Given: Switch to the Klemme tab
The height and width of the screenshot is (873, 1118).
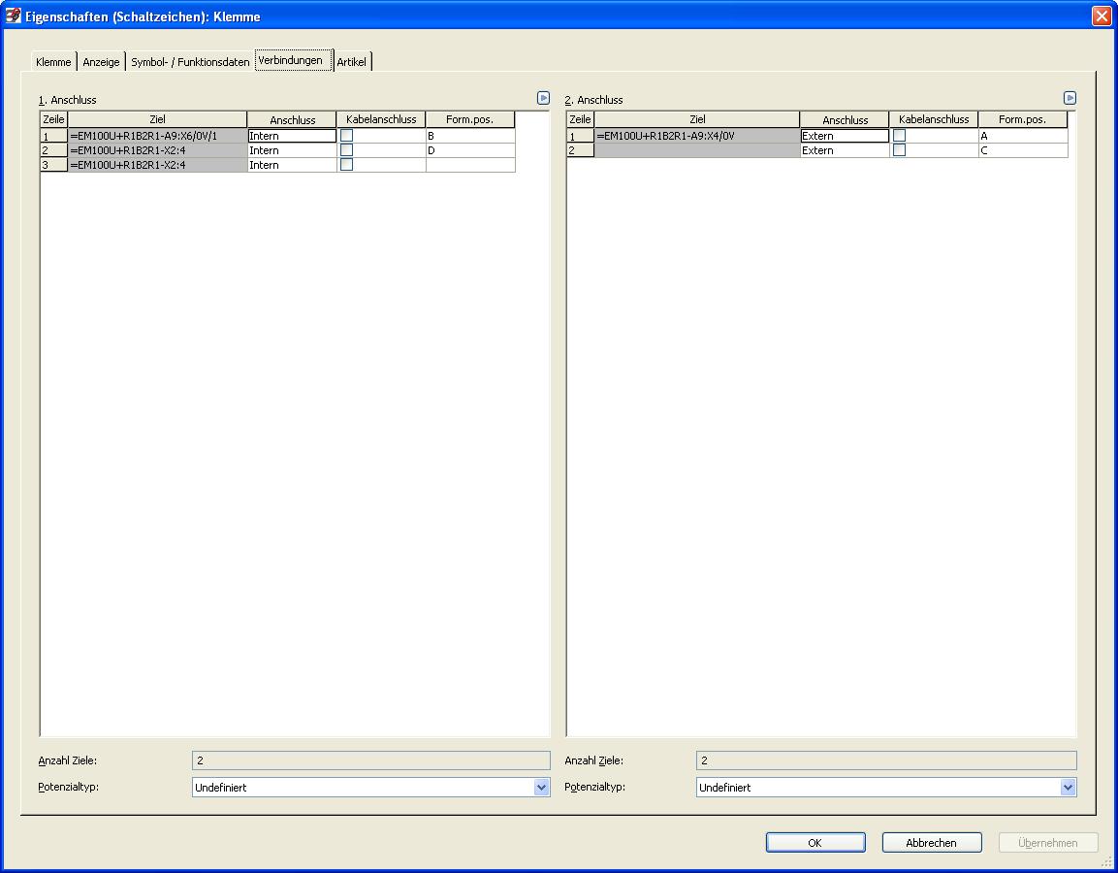Looking at the screenshot, I should tap(53, 62).
